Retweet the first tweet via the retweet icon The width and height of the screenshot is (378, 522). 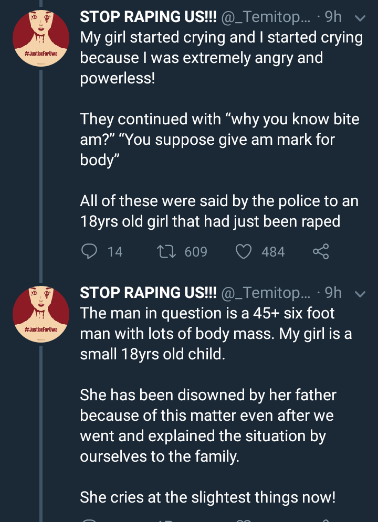166,252
